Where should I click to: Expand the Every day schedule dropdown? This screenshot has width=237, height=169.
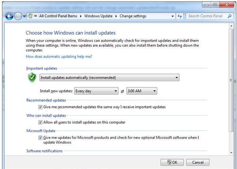(x=96, y=91)
